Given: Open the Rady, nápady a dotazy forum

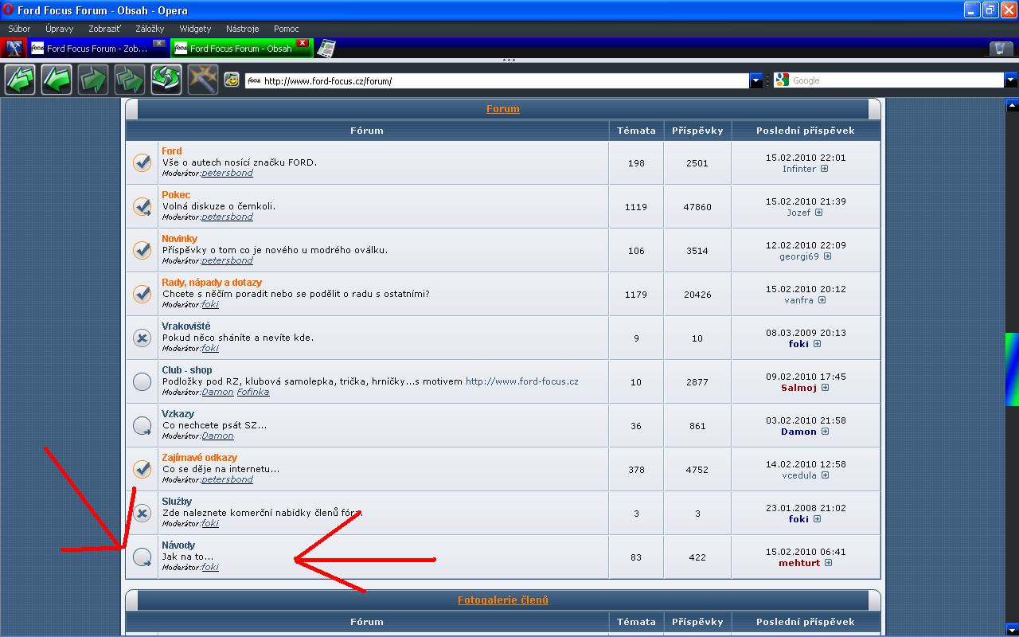Looking at the screenshot, I should pos(212,283).
